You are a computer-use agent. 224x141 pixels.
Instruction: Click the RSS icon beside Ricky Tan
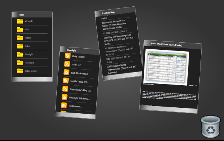pos(68,56)
